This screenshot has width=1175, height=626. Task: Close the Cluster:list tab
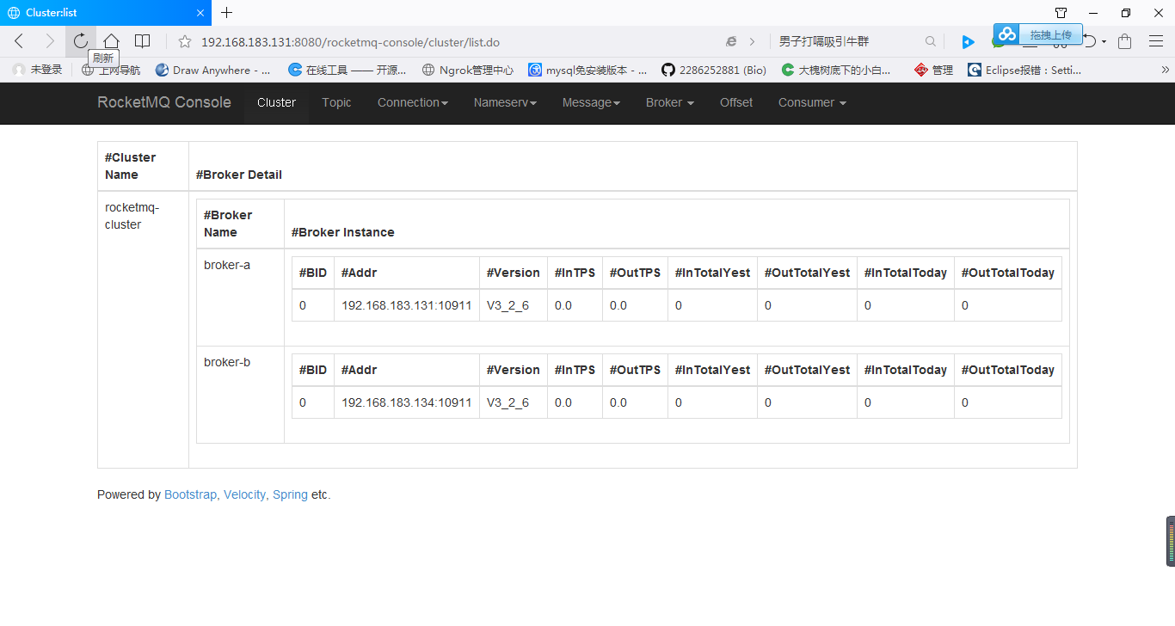click(200, 13)
